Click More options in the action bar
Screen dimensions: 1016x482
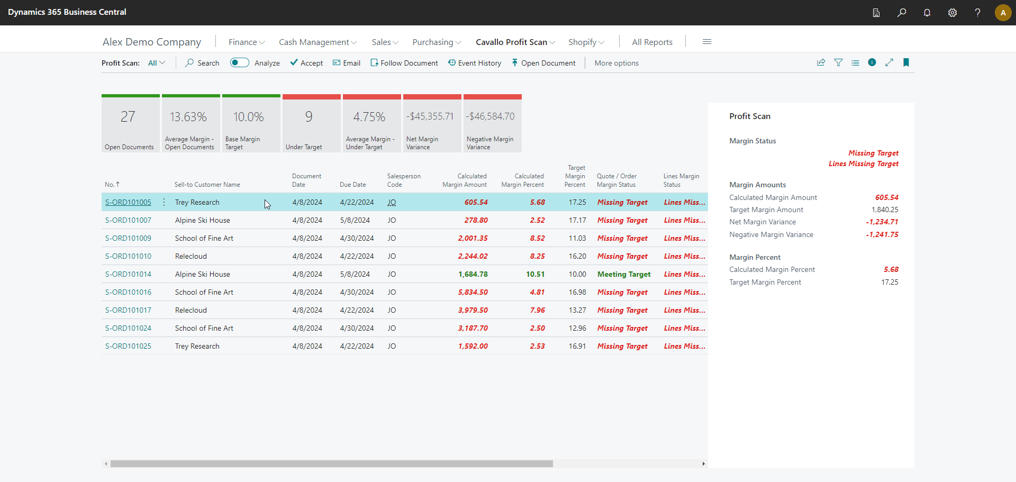[x=616, y=63]
